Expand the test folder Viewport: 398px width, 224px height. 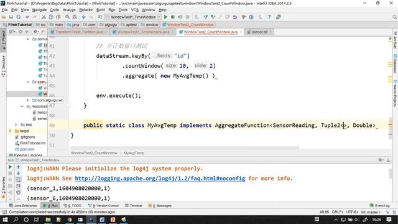tap(16, 124)
